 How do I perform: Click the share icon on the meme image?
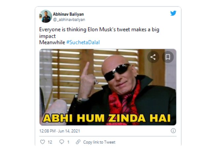click(x=153, y=57)
